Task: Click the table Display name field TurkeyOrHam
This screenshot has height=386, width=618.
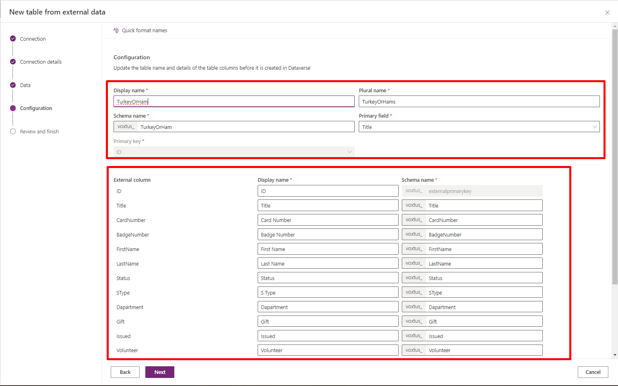Action: pyautogui.click(x=234, y=102)
